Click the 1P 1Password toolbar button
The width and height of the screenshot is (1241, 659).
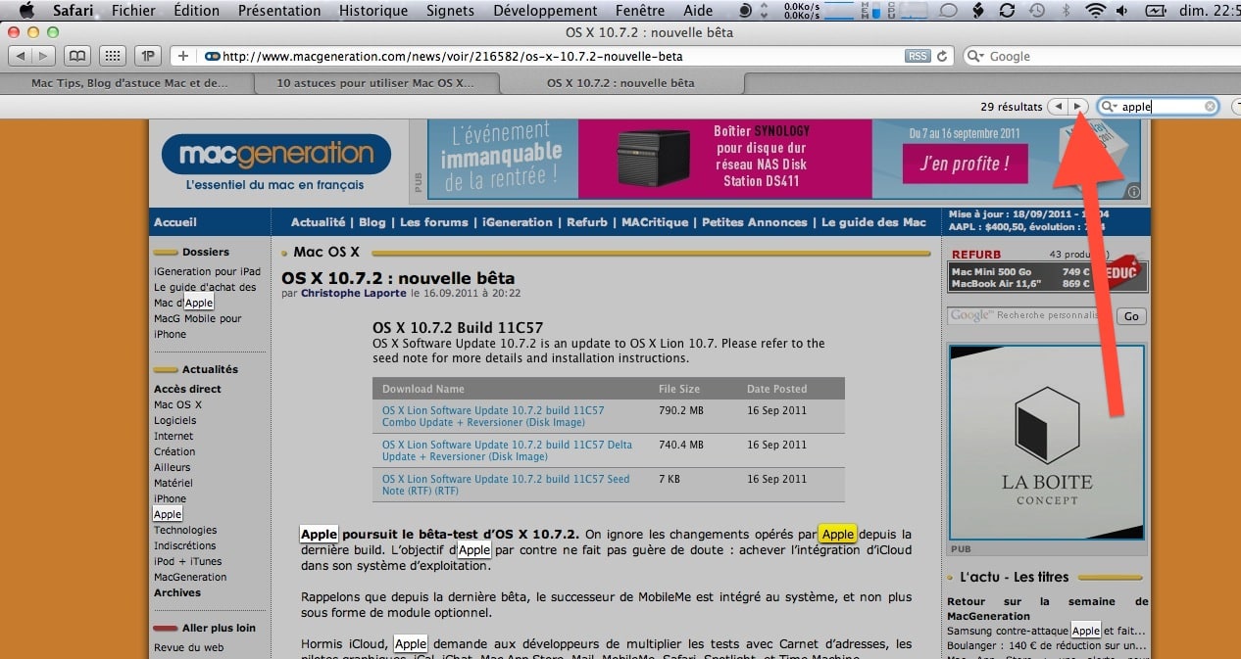(147, 56)
